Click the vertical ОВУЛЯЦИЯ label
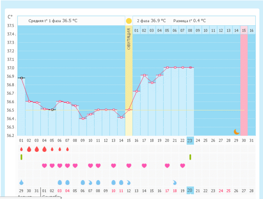The height and width of the screenshot is (199, 263). point(129,39)
